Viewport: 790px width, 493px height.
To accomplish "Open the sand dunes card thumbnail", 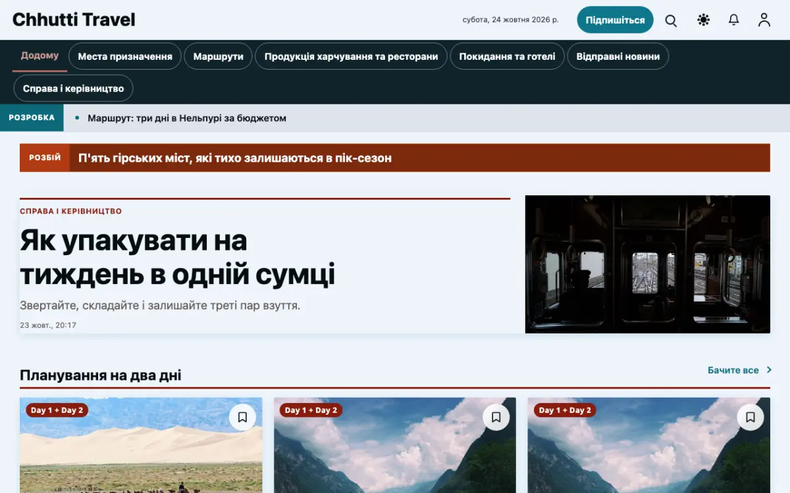I will coord(141,445).
